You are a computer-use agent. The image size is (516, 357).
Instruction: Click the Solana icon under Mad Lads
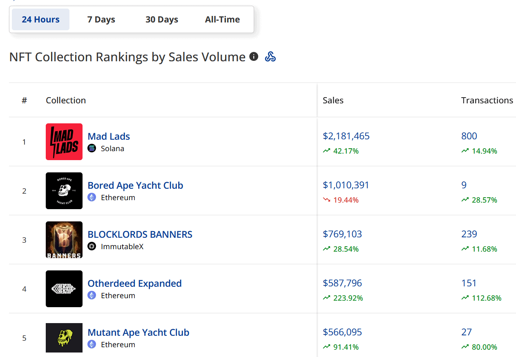[92, 148]
